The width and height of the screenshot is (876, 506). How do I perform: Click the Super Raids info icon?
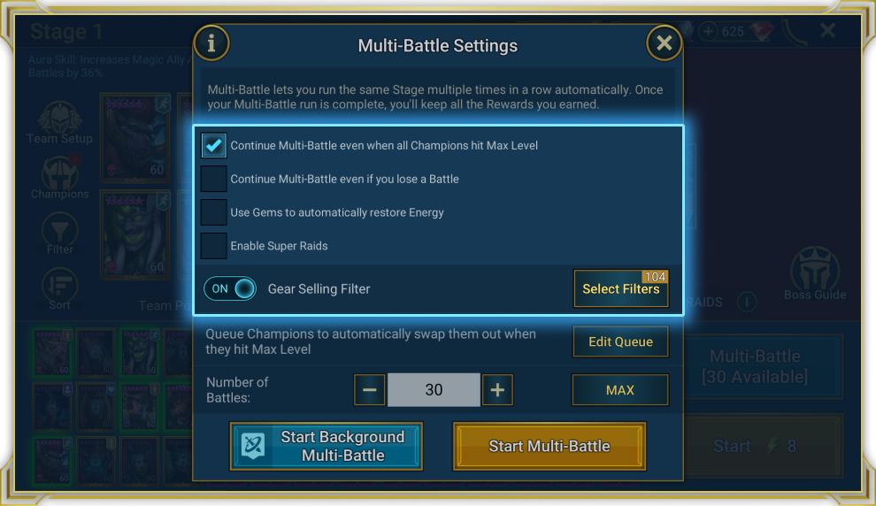[x=747, y=303]
